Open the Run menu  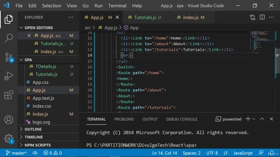click(x=98, y=6)
